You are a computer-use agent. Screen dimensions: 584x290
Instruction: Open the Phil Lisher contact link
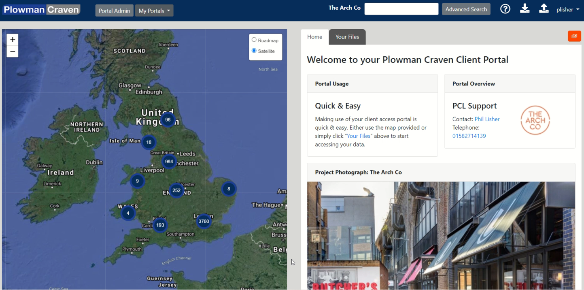click(487, 119)
